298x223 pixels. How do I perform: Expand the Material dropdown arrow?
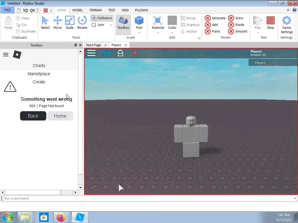point(158,33)
